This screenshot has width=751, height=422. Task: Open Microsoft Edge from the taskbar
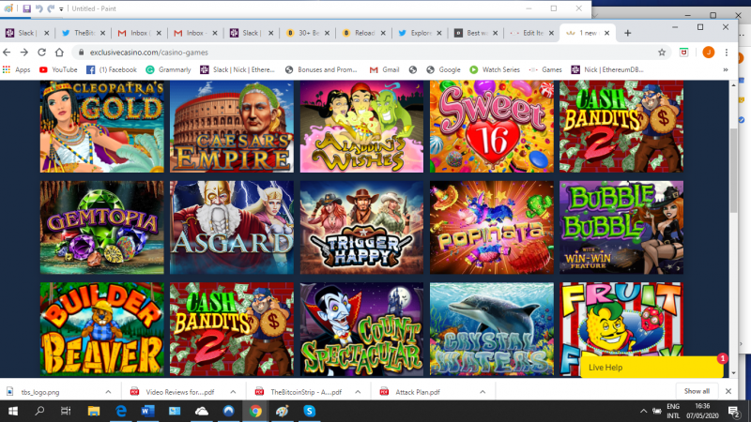tap(121, 411)
